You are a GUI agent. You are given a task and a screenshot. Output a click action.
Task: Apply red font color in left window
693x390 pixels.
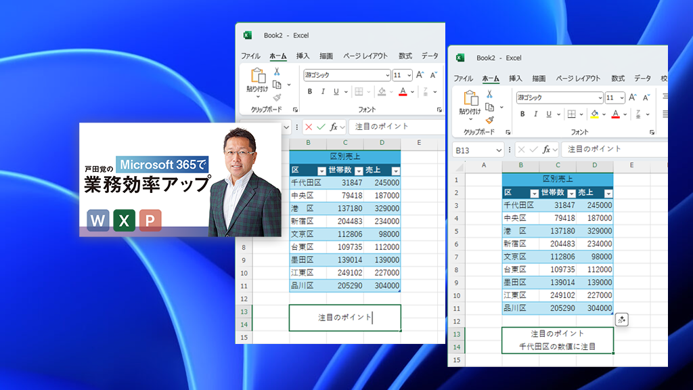click(x=403, y=91)
